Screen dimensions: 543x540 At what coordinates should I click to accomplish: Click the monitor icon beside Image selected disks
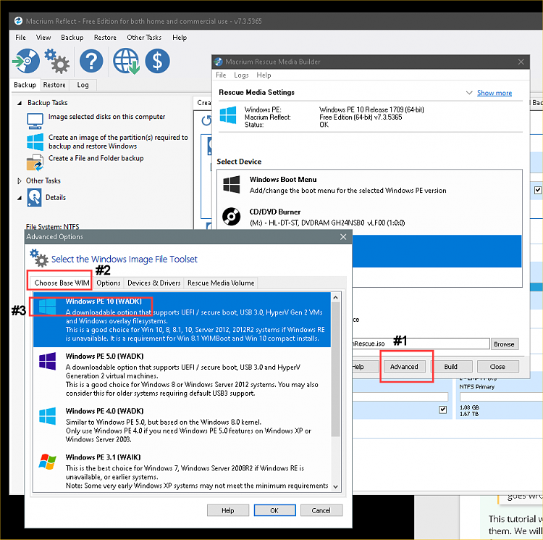click(x=35, y=121)
